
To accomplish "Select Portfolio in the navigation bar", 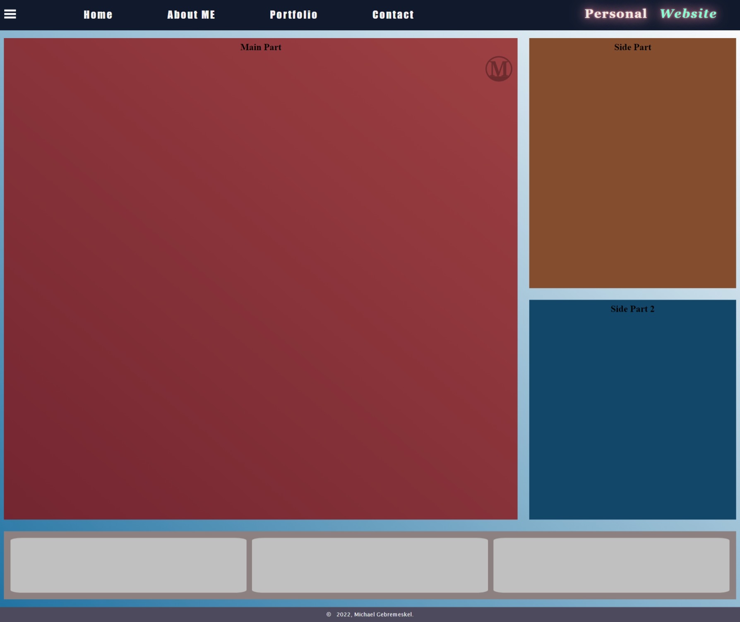I will [x=293, y=15].
